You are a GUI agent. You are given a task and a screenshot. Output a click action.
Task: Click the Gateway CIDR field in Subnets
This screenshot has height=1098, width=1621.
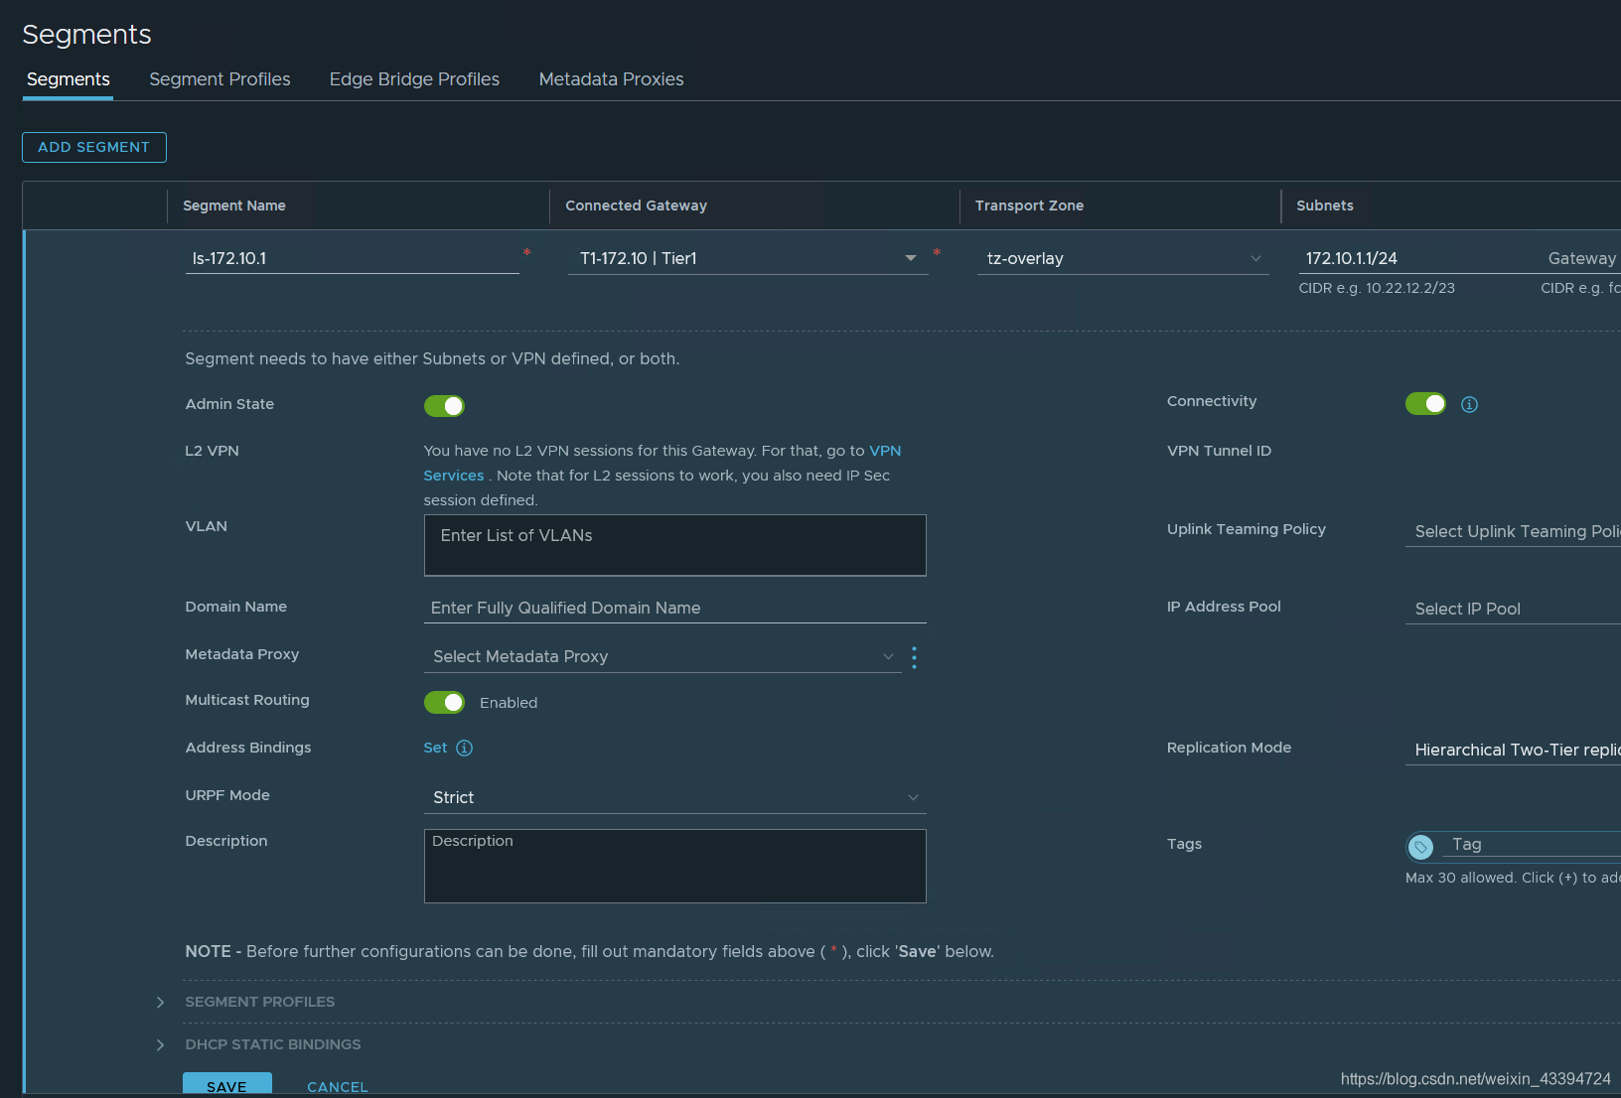point(1580,258)
